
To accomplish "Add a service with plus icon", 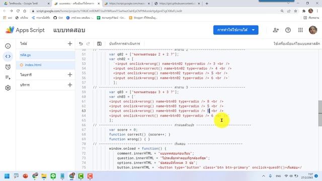I will tap(70, 85).
